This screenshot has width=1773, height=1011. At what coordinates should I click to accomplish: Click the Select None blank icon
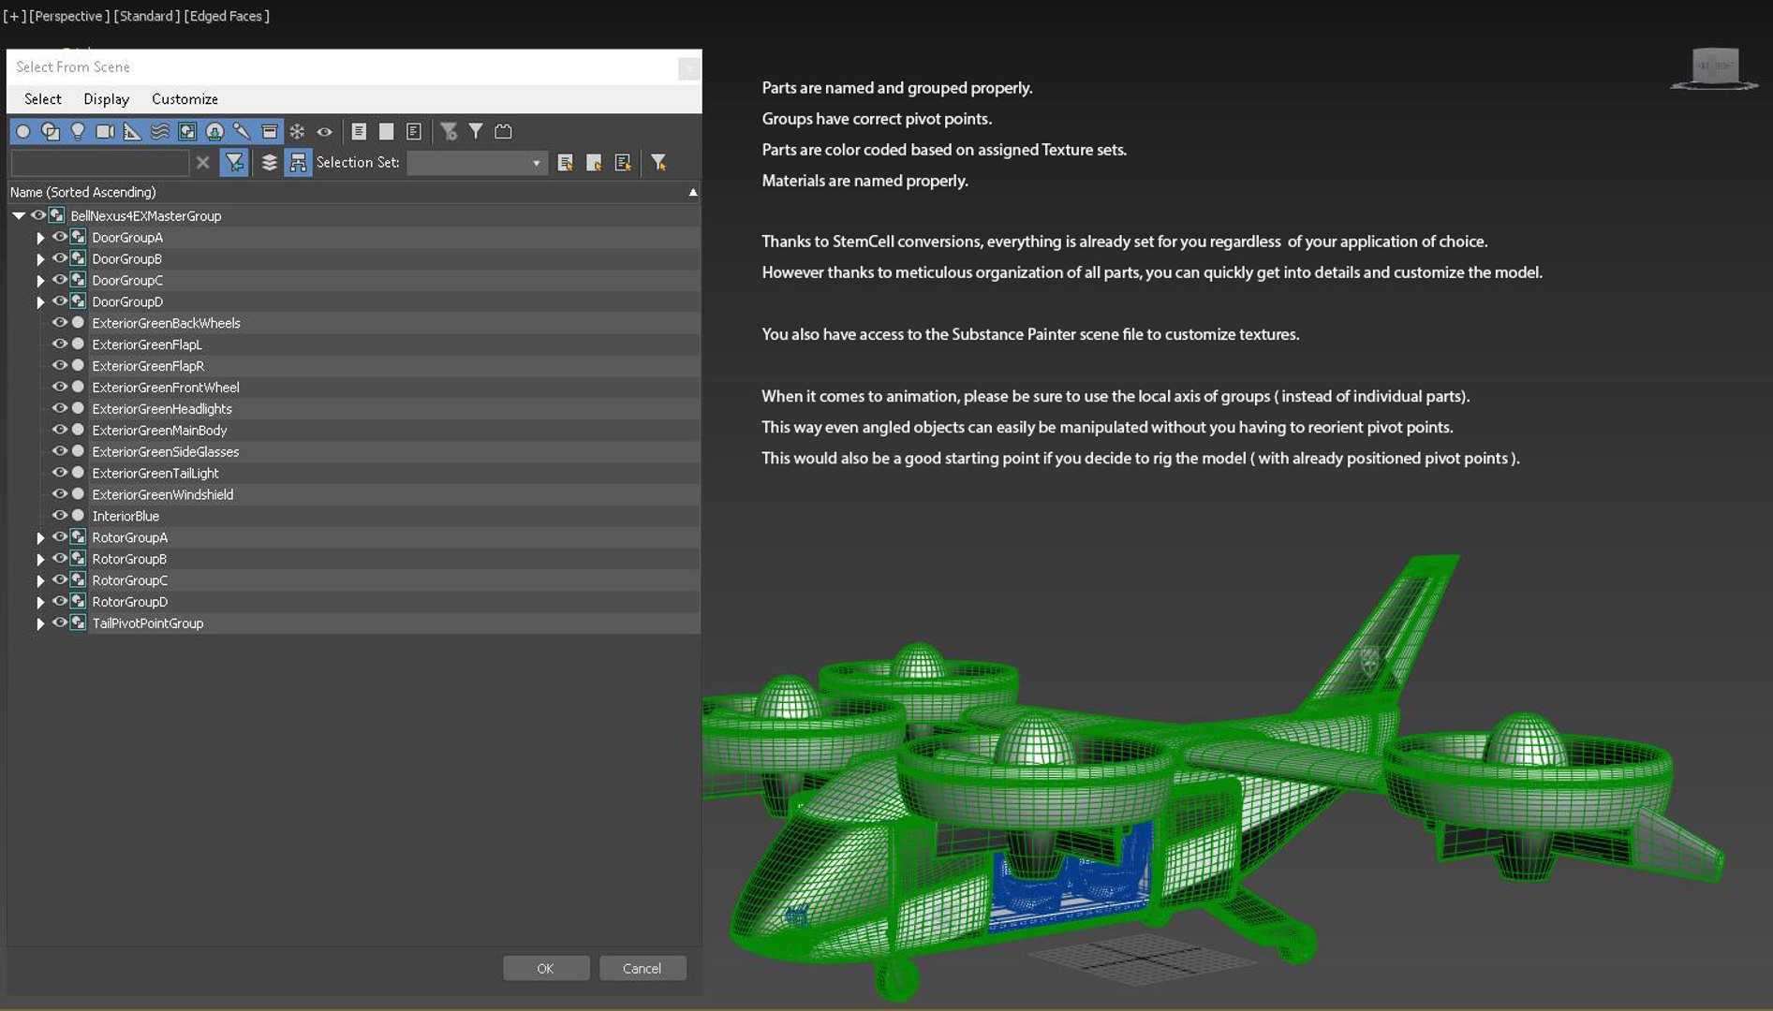(x=386, y=132)
